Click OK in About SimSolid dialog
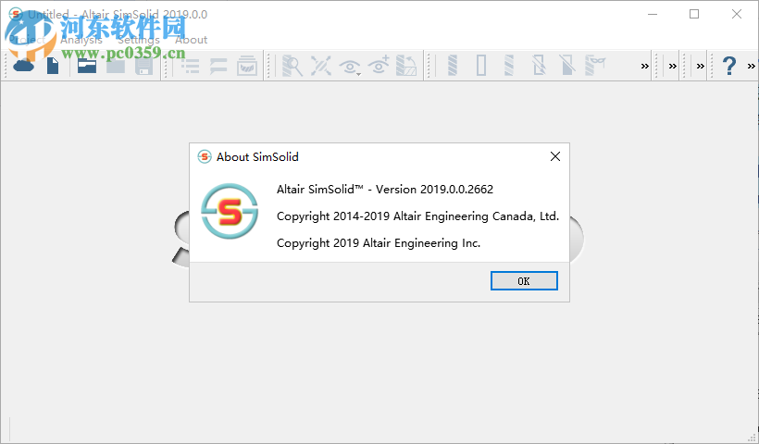 pos(524,281)
